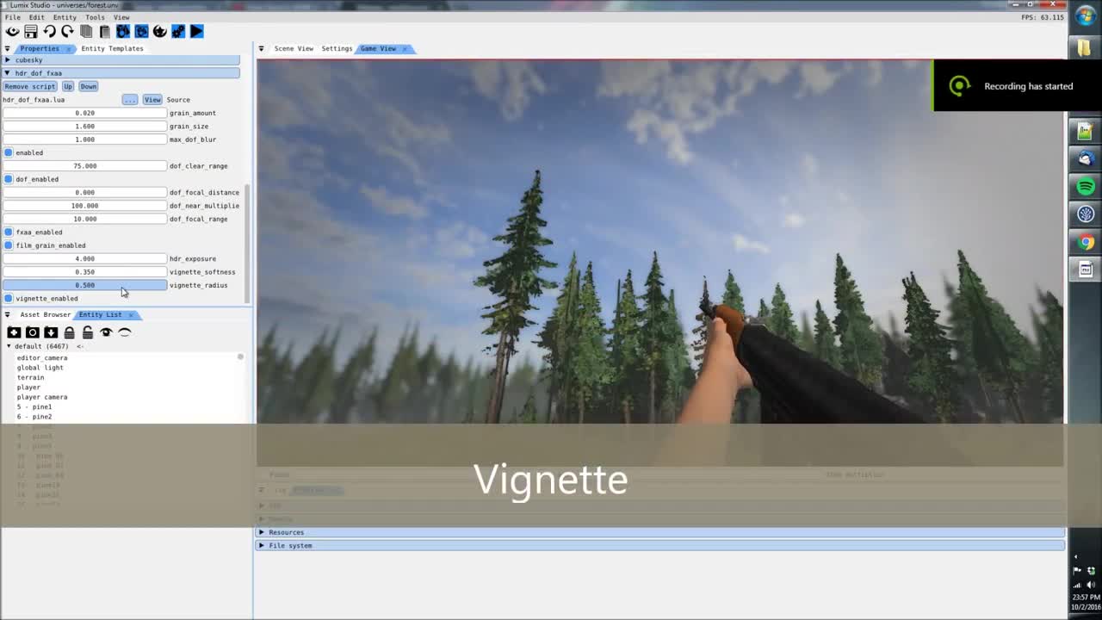Click the blue camera icon with the speaker
Image resolution: width=1102 pixels, height=620 pixels.
point(123,32)
